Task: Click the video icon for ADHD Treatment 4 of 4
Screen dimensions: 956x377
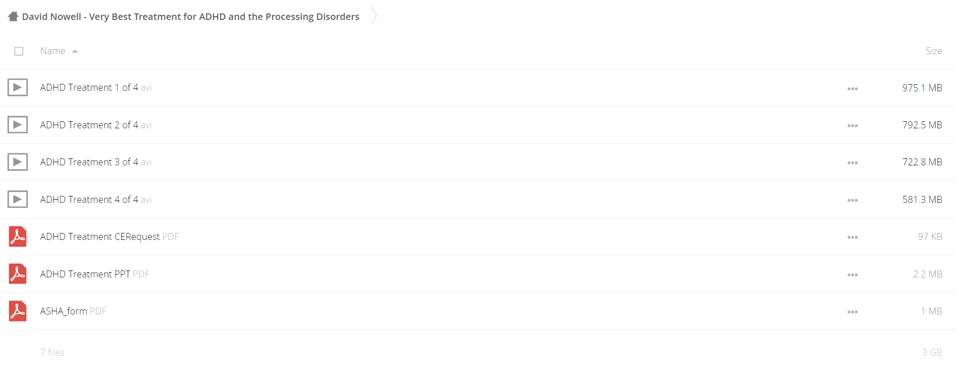Action: tap(18, 199)
